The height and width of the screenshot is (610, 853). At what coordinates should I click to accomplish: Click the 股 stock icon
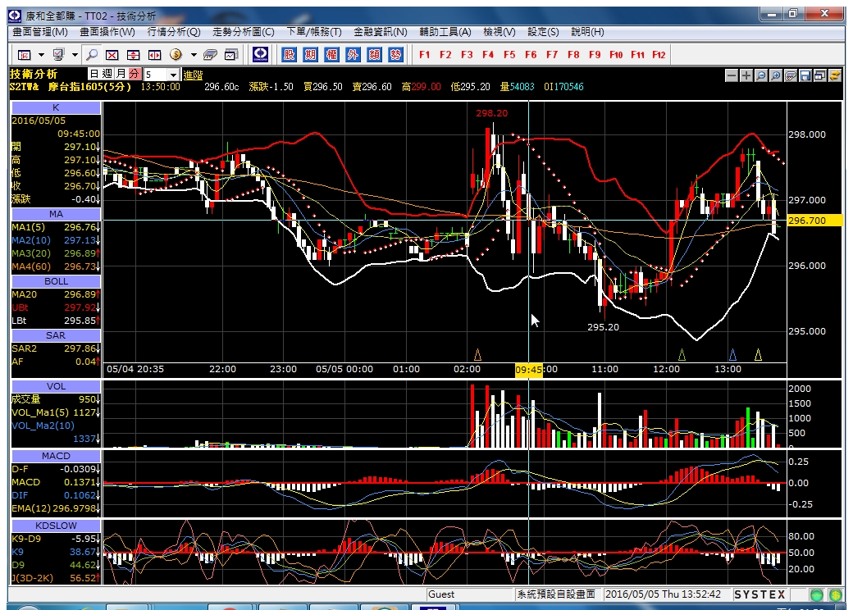(290, 54)
